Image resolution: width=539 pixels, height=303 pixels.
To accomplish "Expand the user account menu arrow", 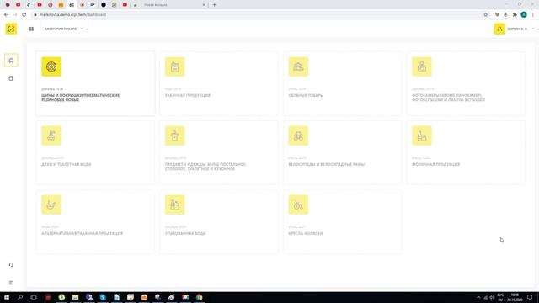I will tap(533, 29).
